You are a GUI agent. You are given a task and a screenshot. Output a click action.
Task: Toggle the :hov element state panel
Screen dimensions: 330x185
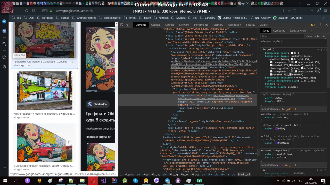coord(309,36)
